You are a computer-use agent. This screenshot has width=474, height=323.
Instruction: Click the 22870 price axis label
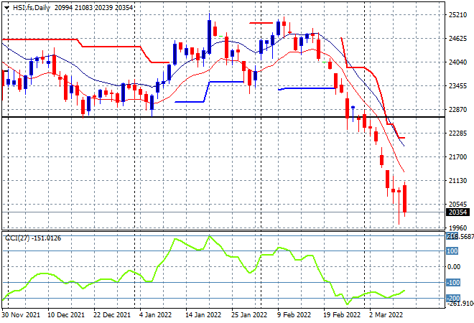pyautogui.click(x=457, y=110)
